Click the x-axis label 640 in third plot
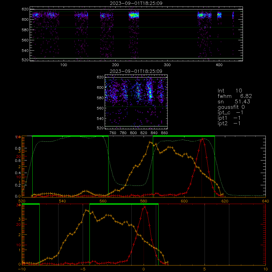 coord(265,201)
